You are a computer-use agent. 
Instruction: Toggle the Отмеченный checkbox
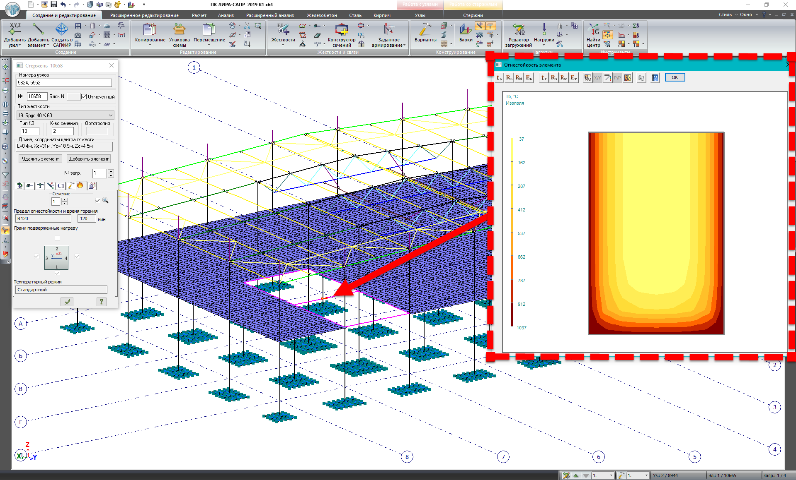click(x=84, y=96)
